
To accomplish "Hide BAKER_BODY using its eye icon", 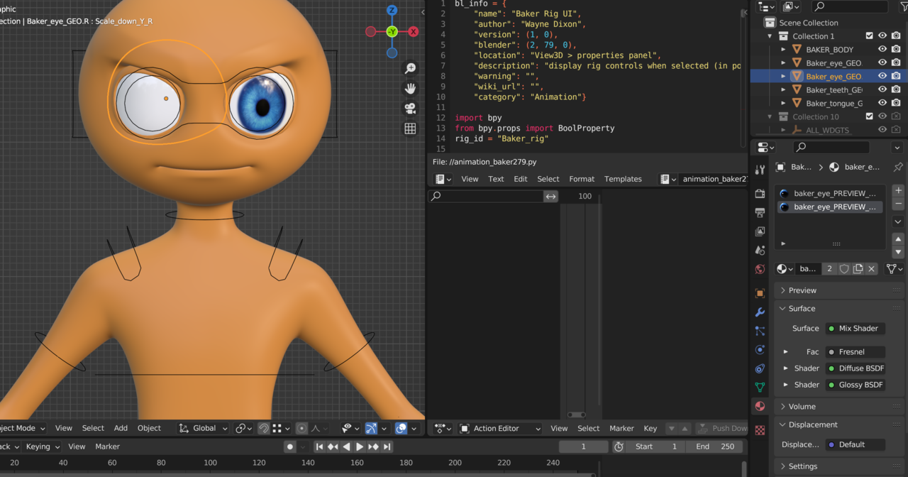I will coord(882,49).
